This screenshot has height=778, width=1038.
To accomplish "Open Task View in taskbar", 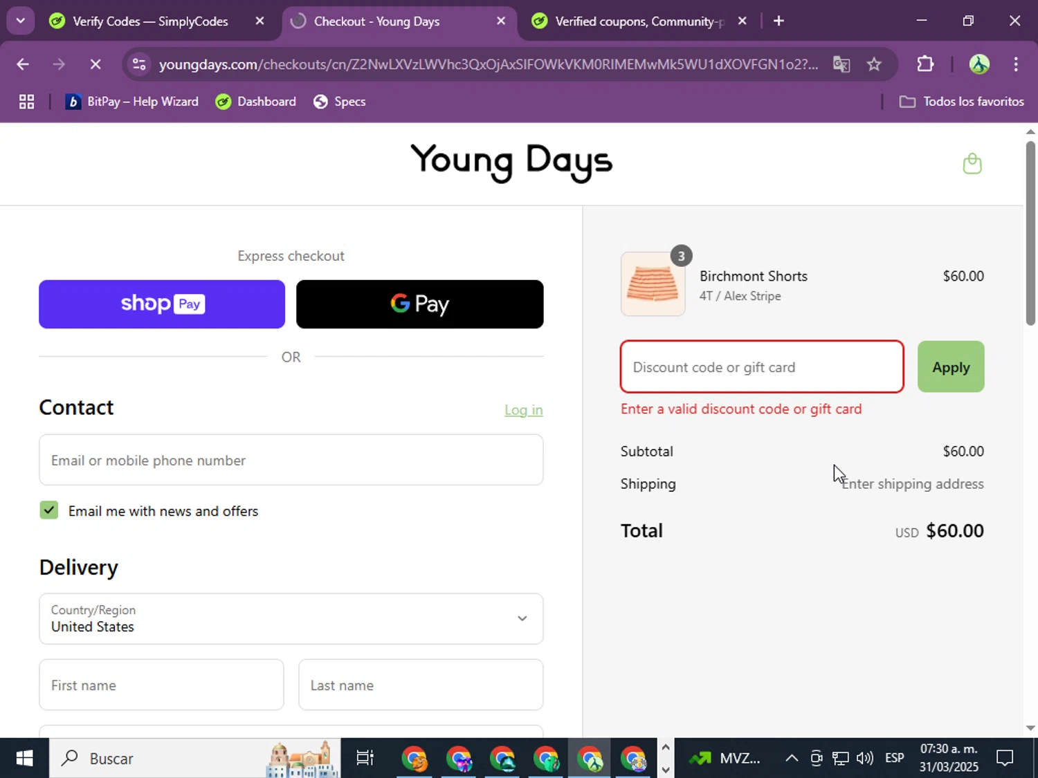I will [x=365, y=759].
